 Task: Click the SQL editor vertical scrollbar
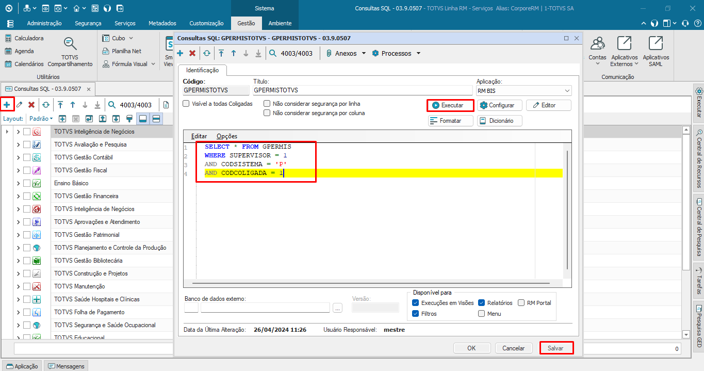tap(568, 209)
